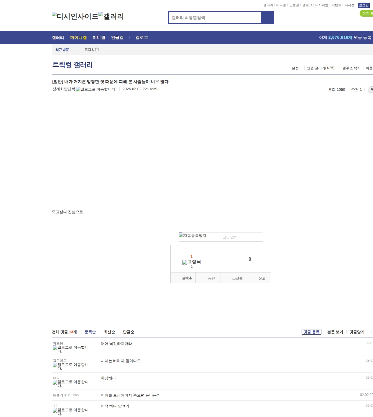
Task: Toggle 댓글닫기 to collapse comments
Action: 357,332
